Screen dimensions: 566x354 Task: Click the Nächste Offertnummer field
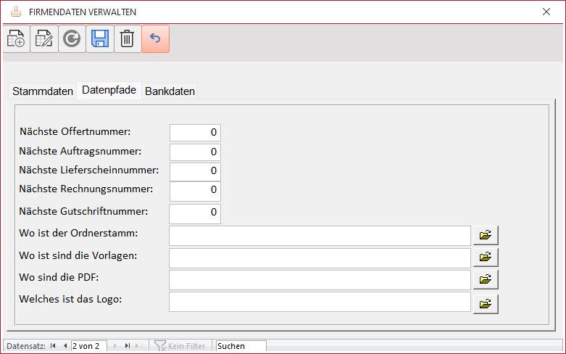(x=195, y=133)
